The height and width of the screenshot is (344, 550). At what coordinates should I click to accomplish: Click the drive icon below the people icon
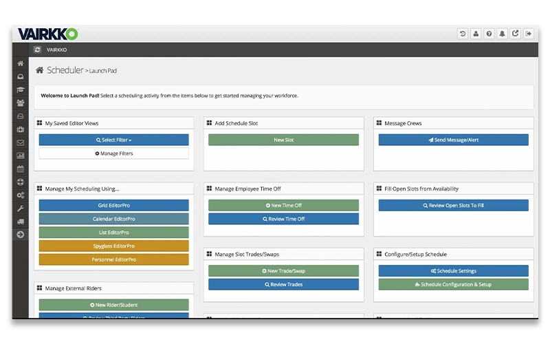21,116
